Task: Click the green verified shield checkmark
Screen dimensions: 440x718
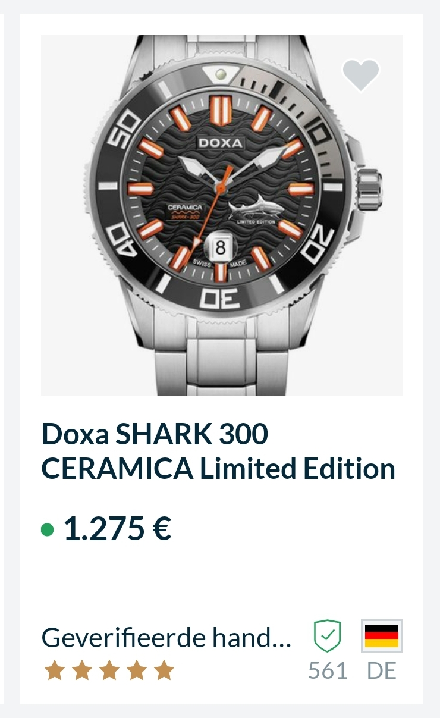Action: 327,636
